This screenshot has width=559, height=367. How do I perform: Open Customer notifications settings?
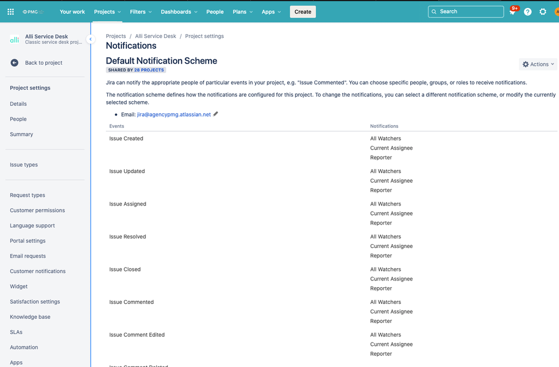click(x=38, y=271)
